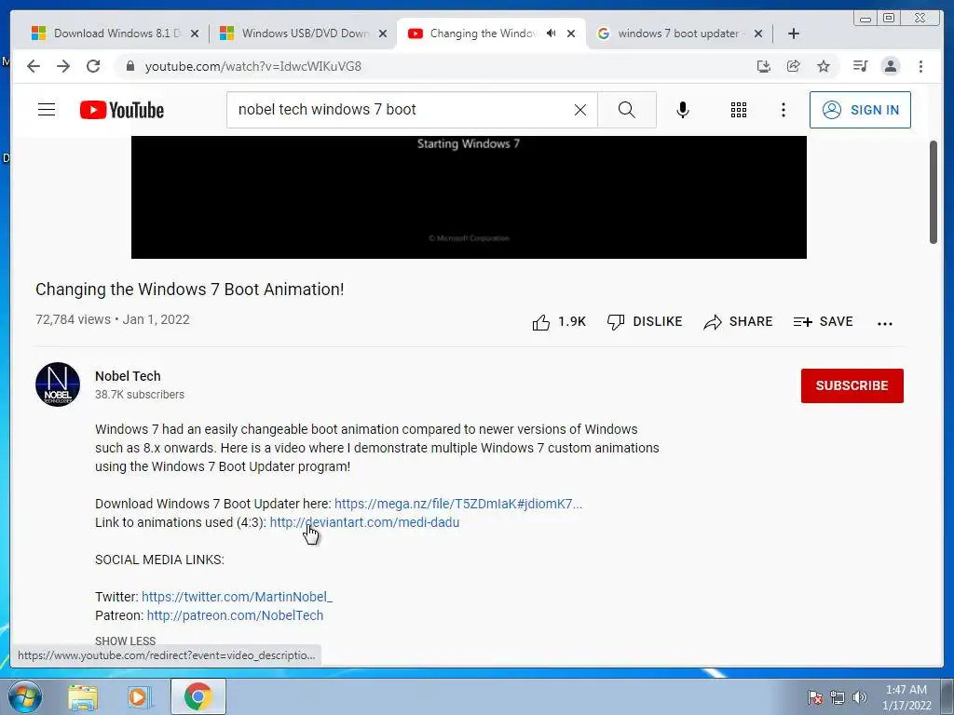Click the address bar URL
Screen dimensions: 954x715
point(253,66)
